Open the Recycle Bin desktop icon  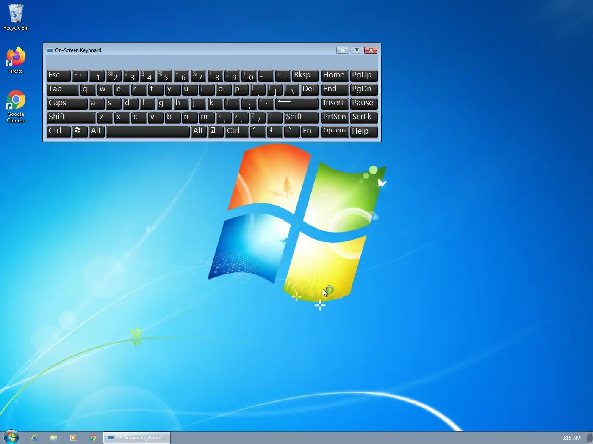(16, 17)
